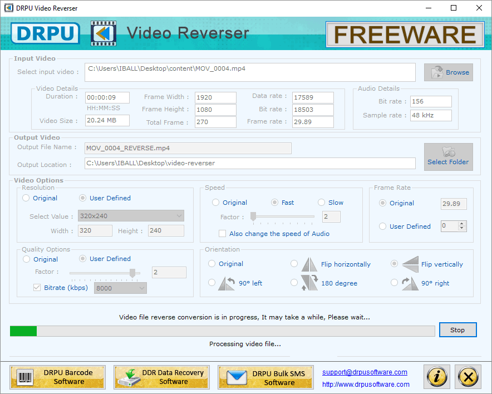Toggle the Bitrate (kbps) checkbox

coord(37,287)
